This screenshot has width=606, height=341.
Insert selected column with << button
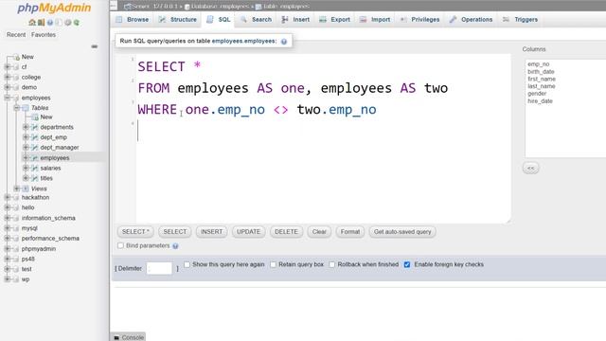[530, 169]
